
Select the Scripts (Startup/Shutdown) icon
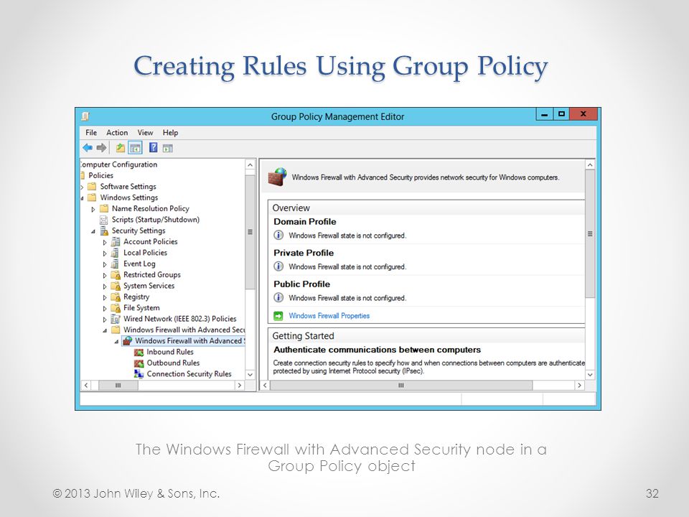(103, 220)
